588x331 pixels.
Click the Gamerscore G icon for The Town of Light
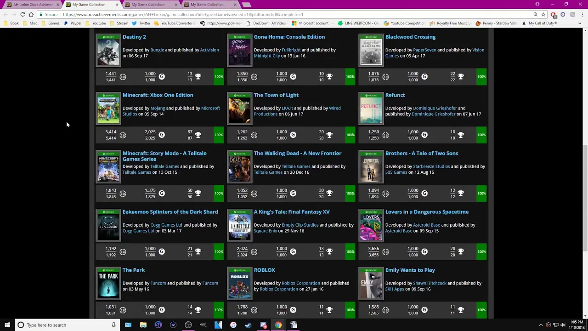(x=293, y=135)
